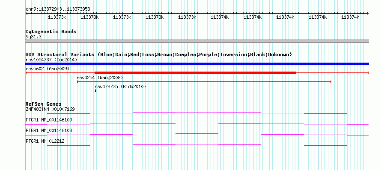Screen dimensions: 381x170
Task: Click the PTGR1|NM_001146109 gene label
Action: tap(49, 120)
